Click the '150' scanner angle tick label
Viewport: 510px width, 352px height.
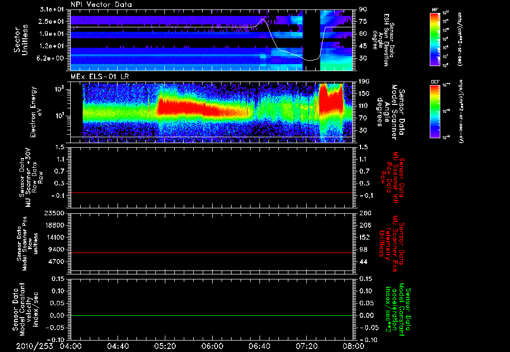pos(365,94)
